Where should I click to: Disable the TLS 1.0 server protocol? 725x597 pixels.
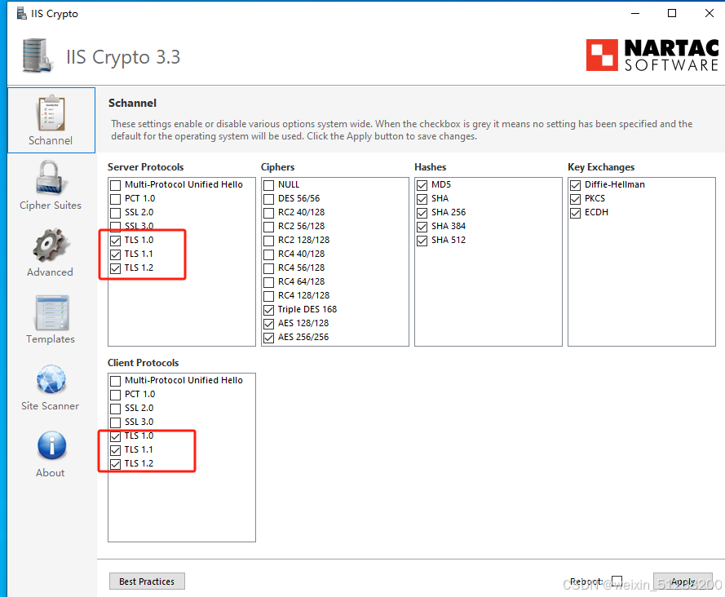tap(115, 240)
